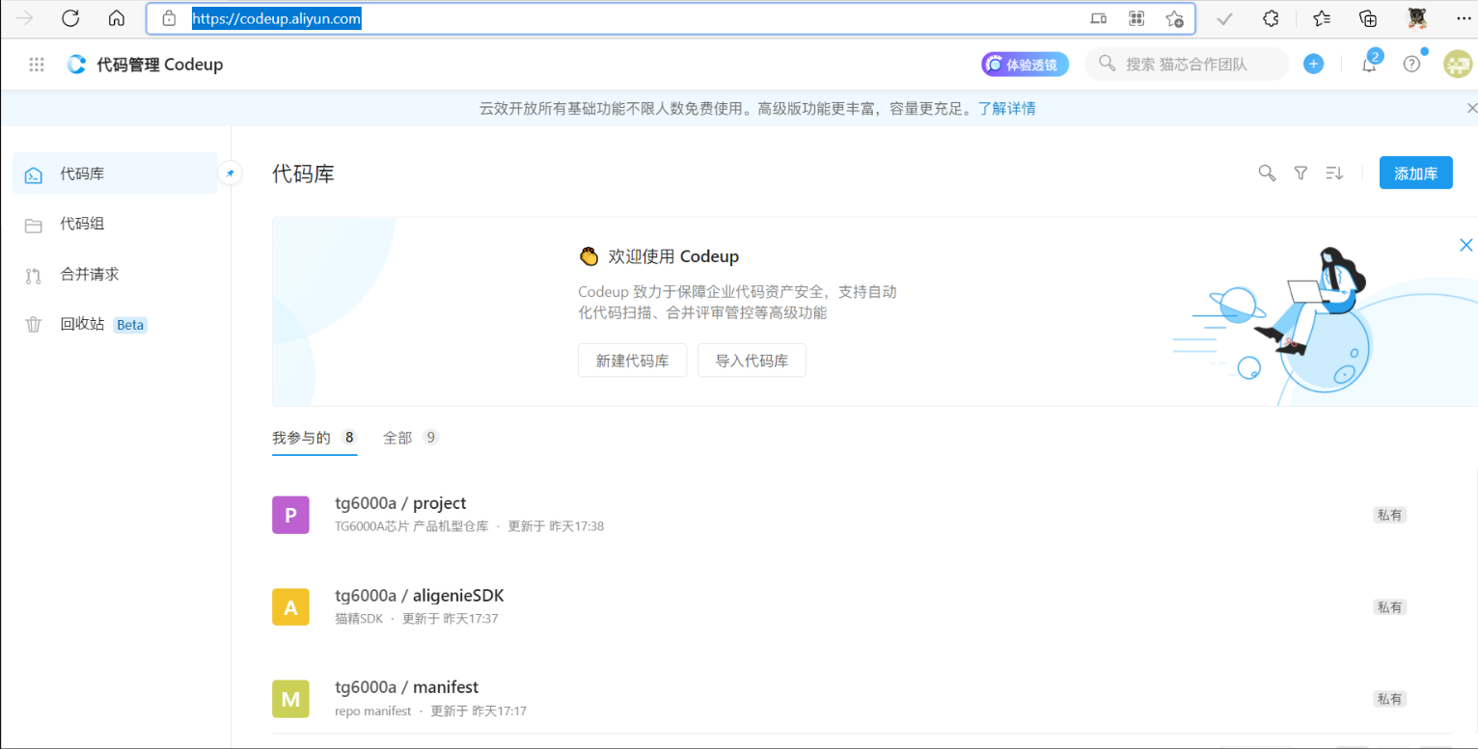
Task: Click the 私有 tag on project row
Action: [x=1389, y=515]
